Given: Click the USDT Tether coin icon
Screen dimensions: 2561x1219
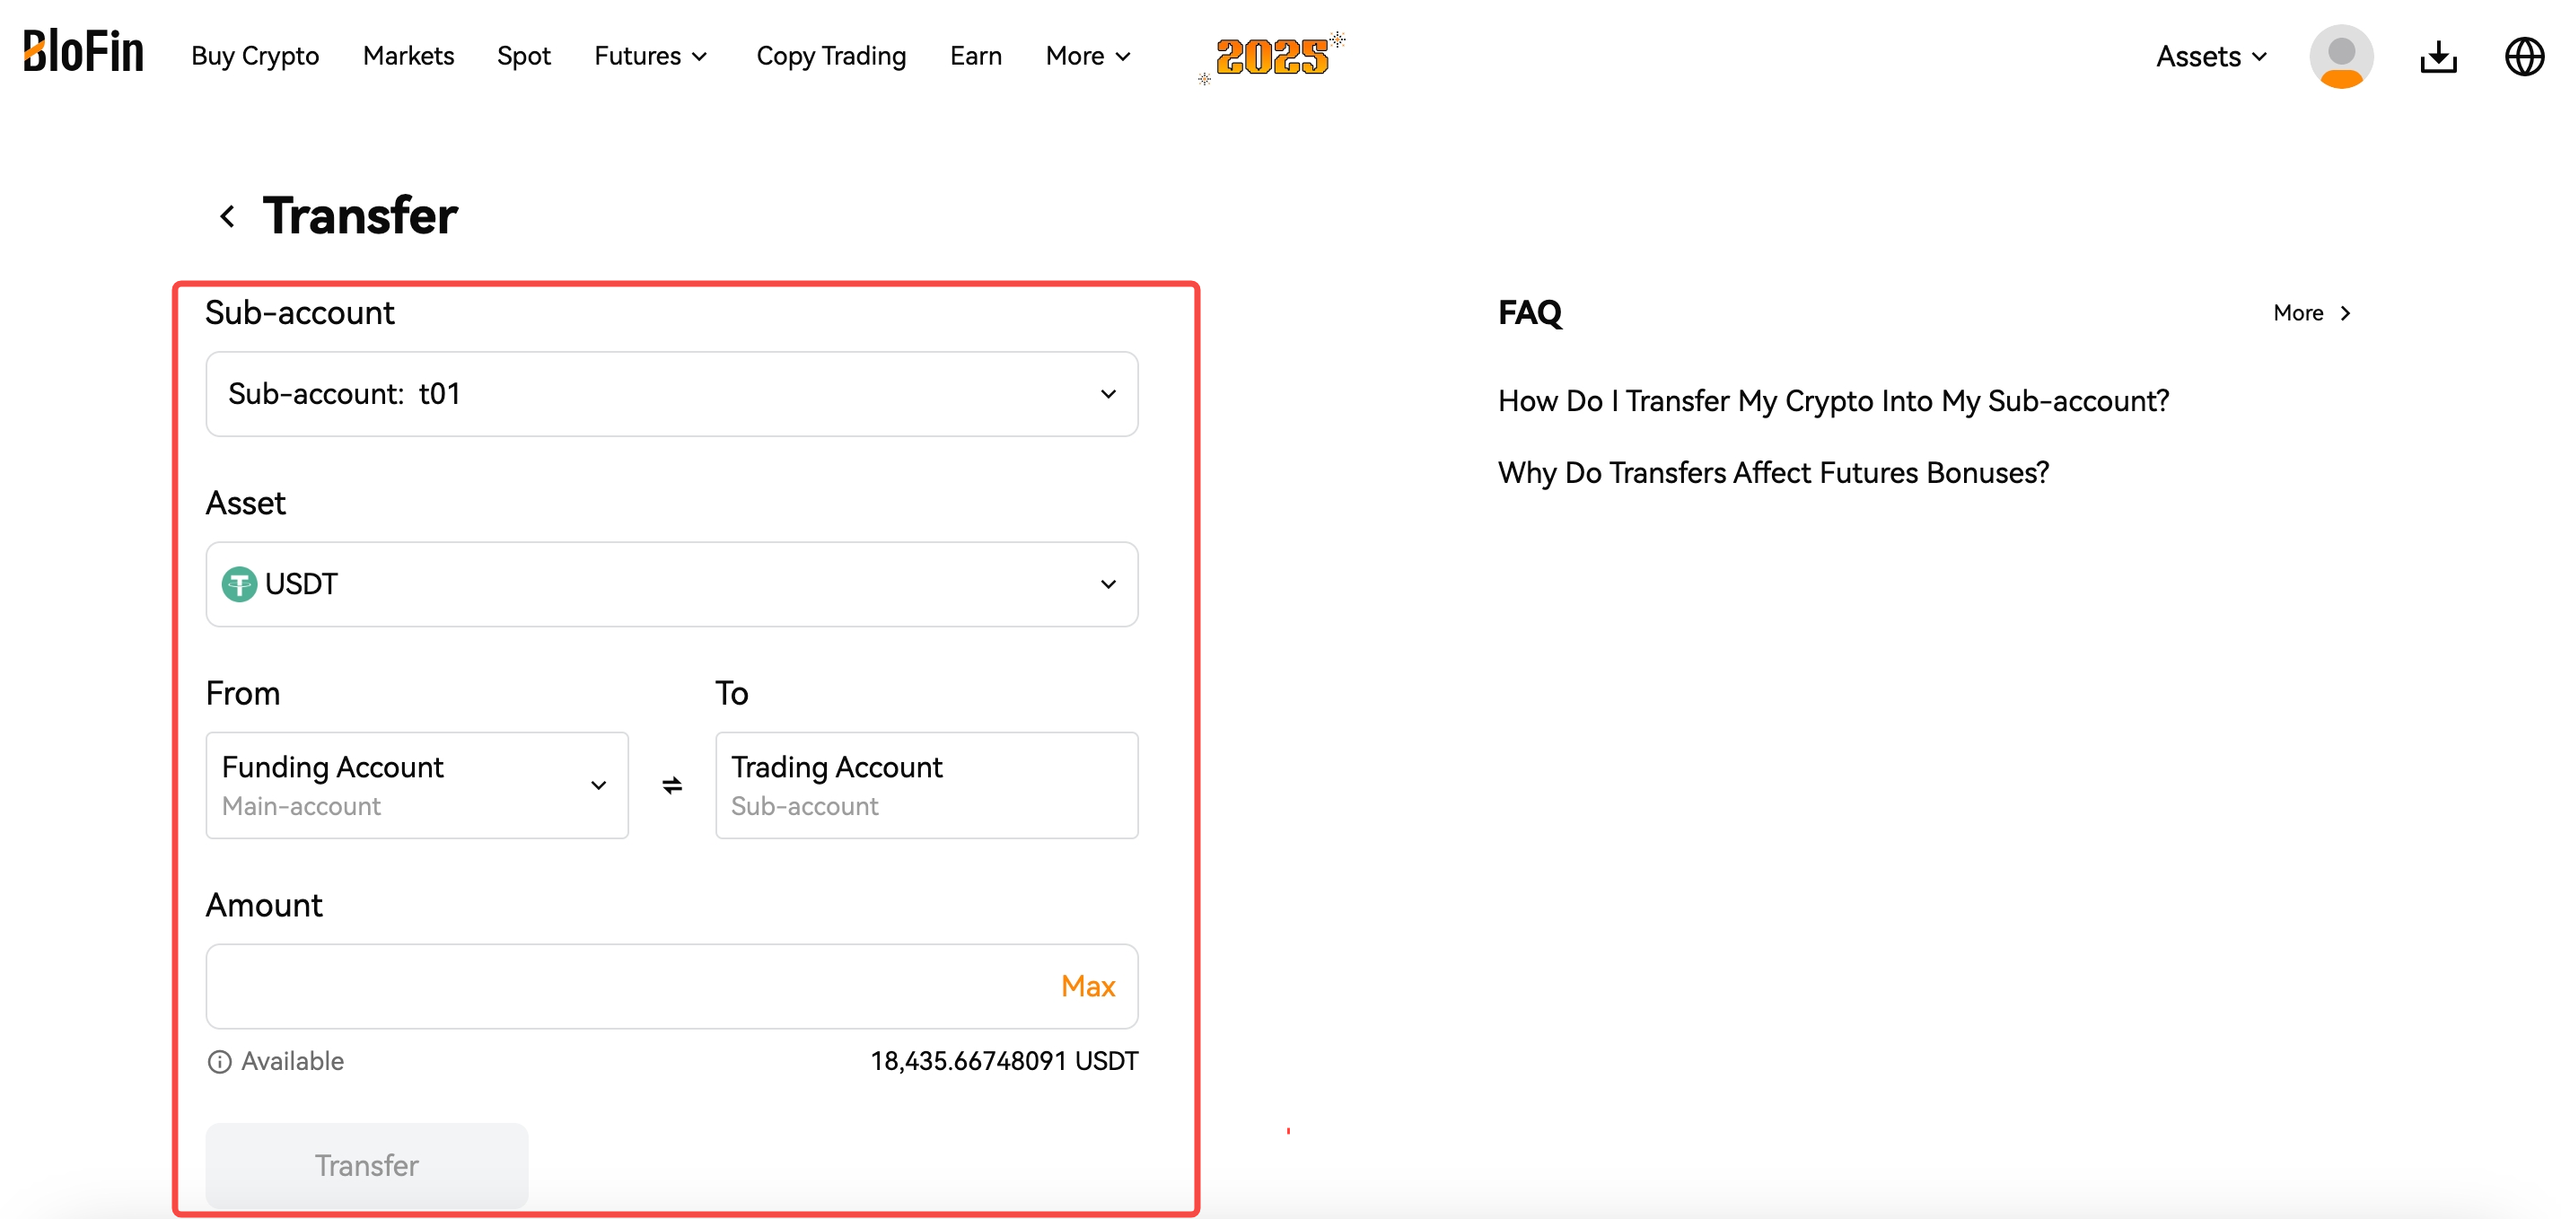Looking at the screenshot, I should pos(239,583).
